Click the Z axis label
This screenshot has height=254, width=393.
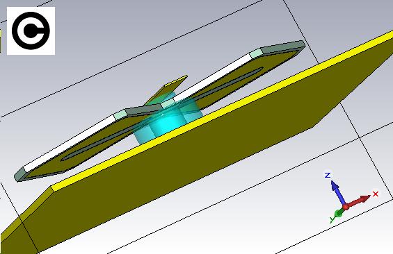pyautogui.click(x=328, y=175)
